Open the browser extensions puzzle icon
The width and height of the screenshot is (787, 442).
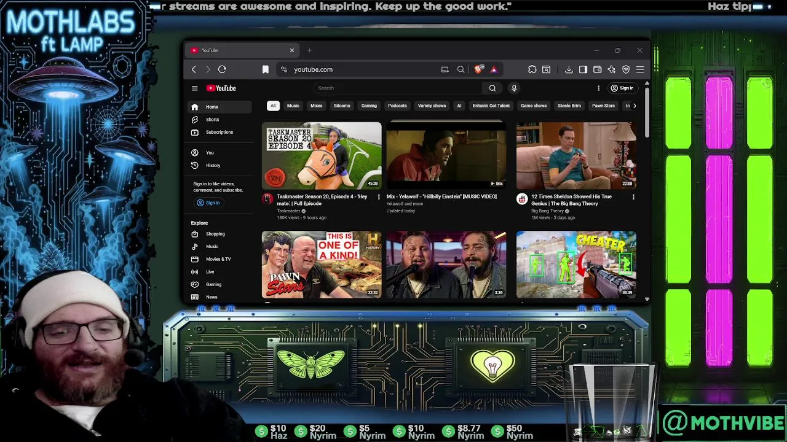coord(532,69)
